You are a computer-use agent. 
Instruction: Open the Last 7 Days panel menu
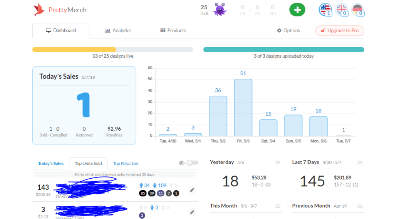pos(360,163)
